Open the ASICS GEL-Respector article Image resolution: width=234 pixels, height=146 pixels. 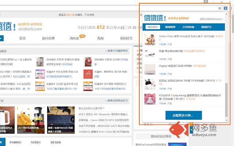(x=103, y=114)
